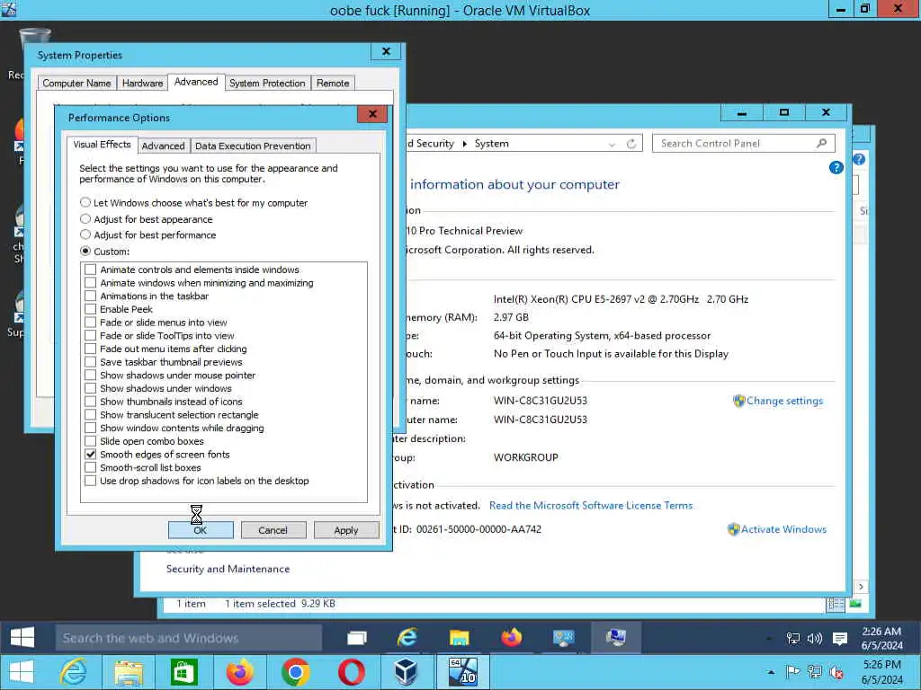Image resolution: width=921 pixels, height=690 pixels.
Task: Click the Recycle Bin desktop icon
Action: [34, 41]
